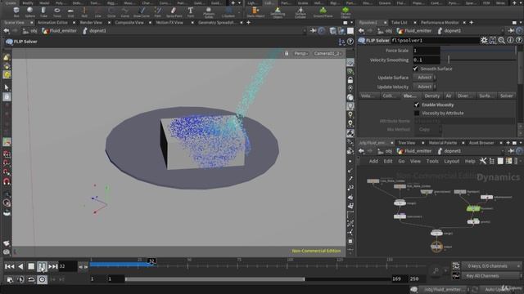Open the Layout menu in network editor

click(451, 161)
